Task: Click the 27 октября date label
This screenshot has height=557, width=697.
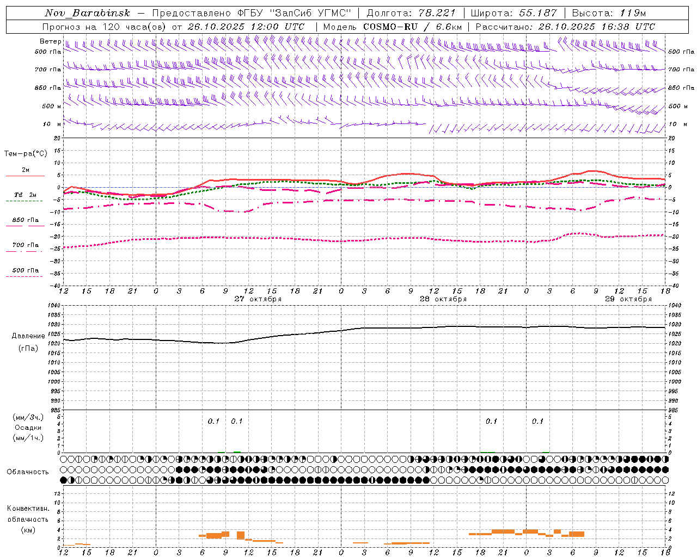Action: [x=258, y=299]
